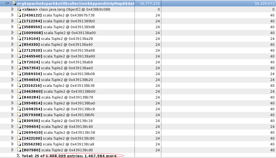Click the class icon beside java.lang.Object[]
Image resolution: width=276 pixels, height=158 pixels.
pos(19,9)
